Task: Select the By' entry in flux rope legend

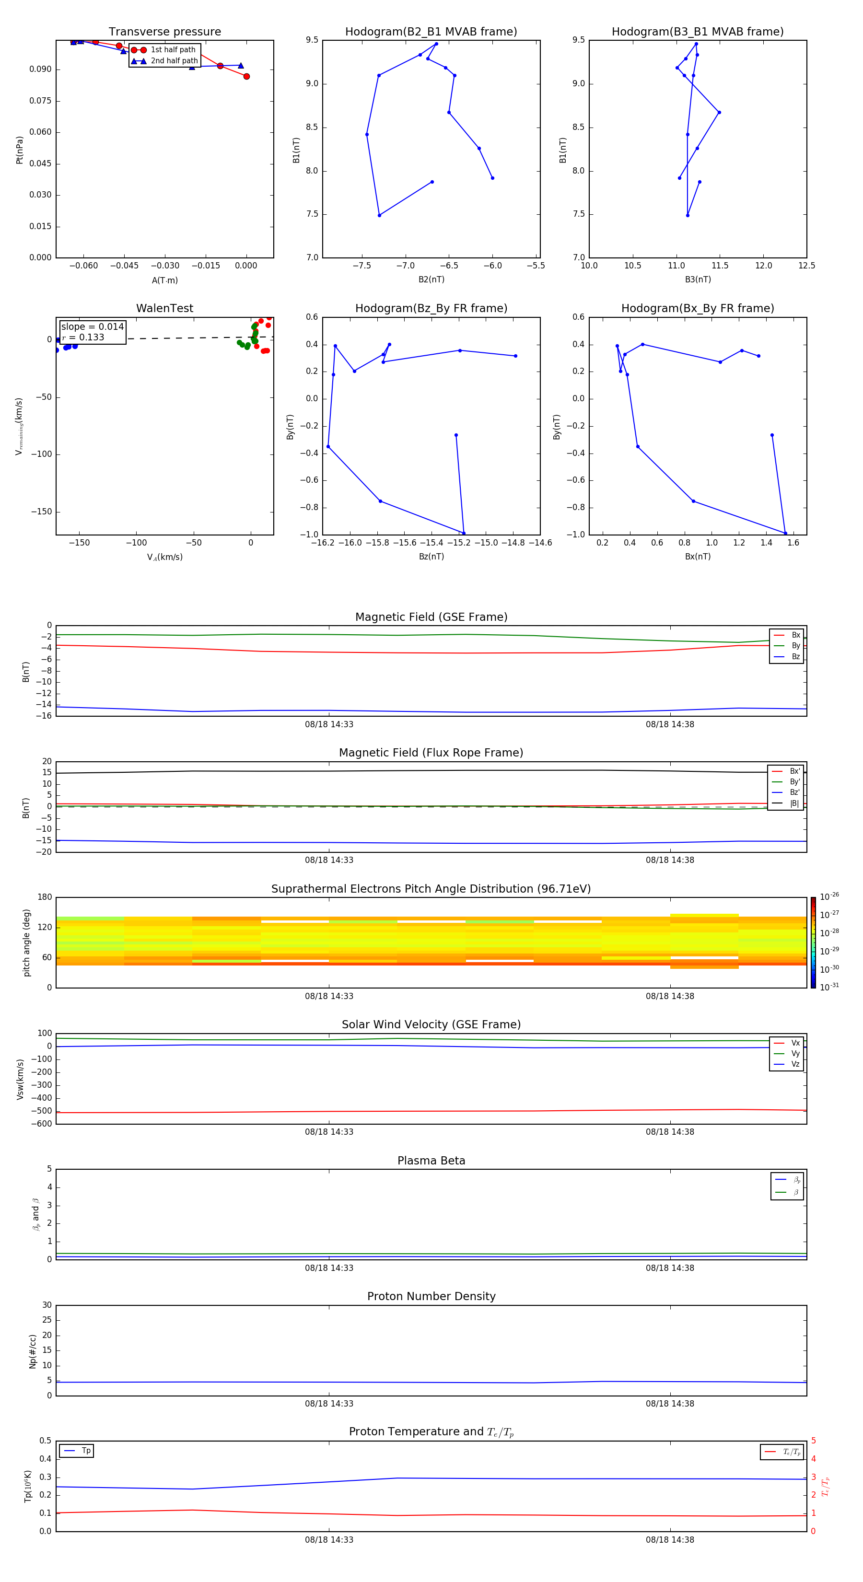Action: click(786, 782)
